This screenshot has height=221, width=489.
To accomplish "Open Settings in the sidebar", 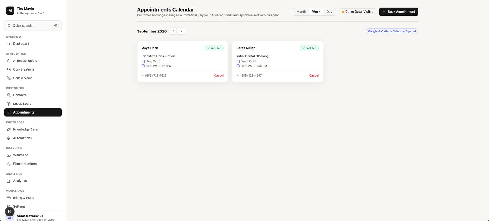I will click(33, 206).
